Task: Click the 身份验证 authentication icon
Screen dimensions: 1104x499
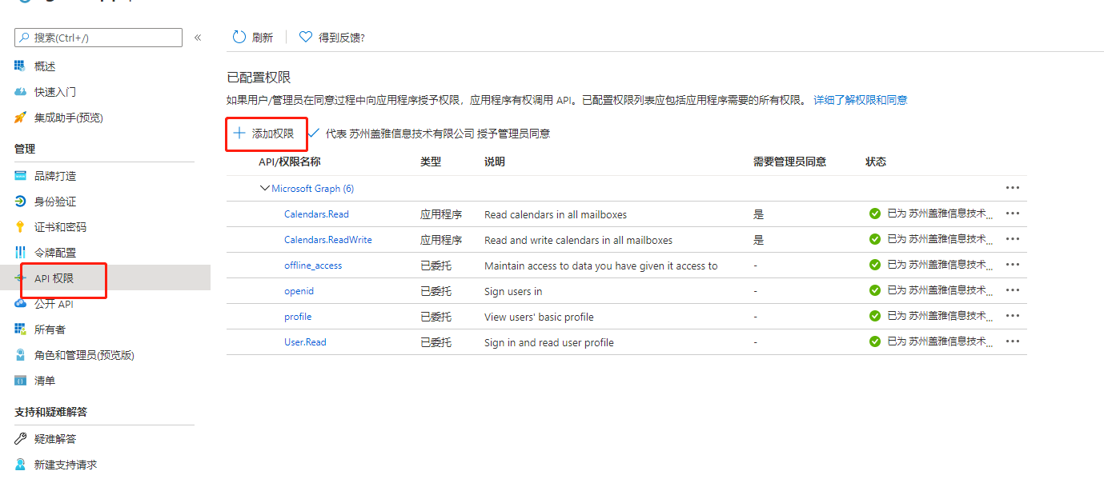Action: pos(20,202)
